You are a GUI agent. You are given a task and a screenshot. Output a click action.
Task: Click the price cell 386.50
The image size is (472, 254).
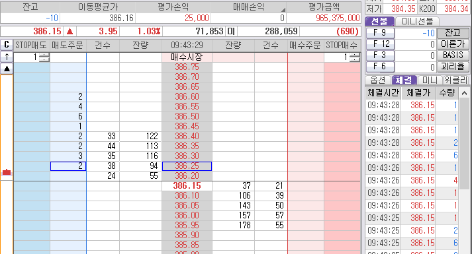[x=187, y=116]
